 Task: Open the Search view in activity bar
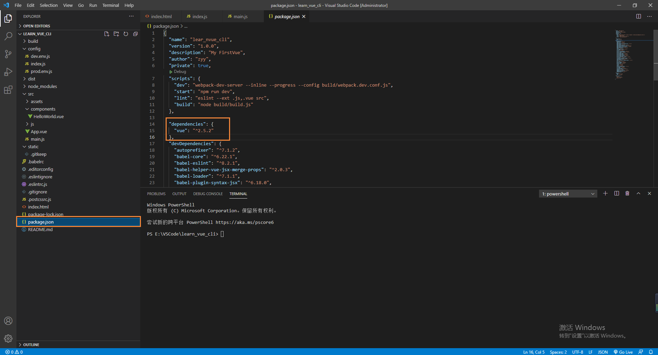click(8, 36)
